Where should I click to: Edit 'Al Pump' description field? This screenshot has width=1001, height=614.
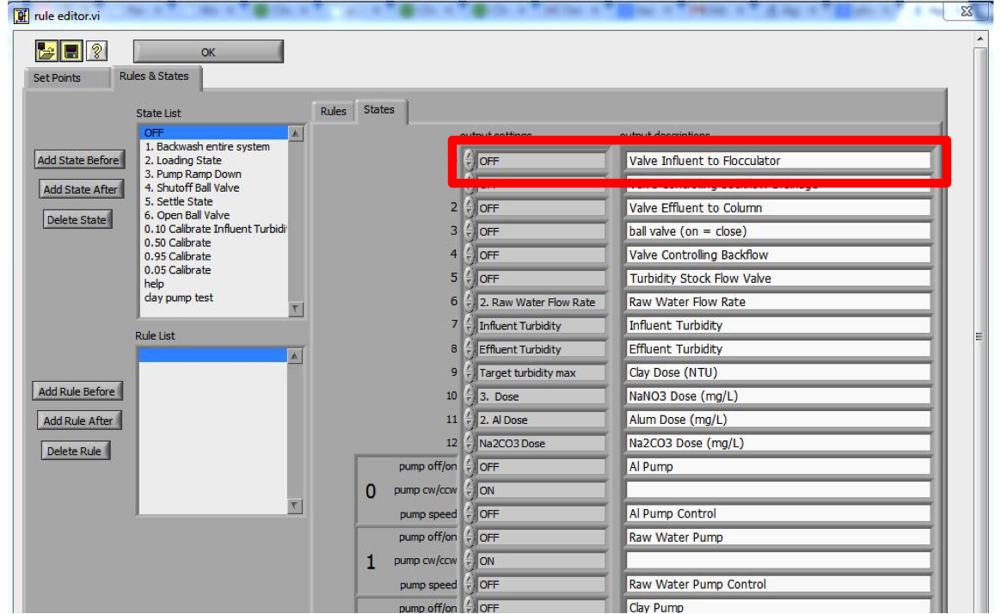[x=778, y=467]
